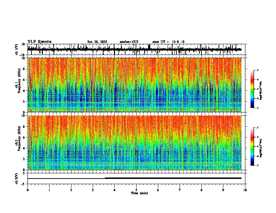Viewport: 276px width, 213px height.
Task: Click the "10" tick on the time axis
Action: pos(245,190)
